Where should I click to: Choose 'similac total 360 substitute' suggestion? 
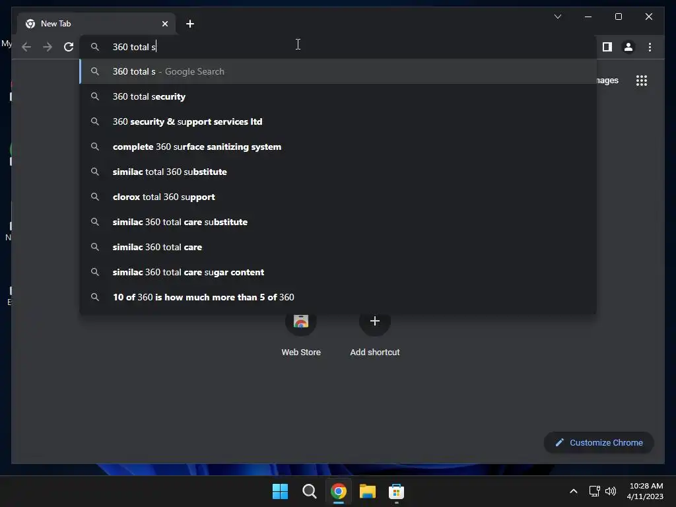pyautogui.click(x=338, y=172)
